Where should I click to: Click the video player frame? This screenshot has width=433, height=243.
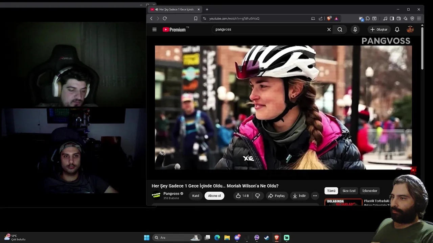coord(283,107)
